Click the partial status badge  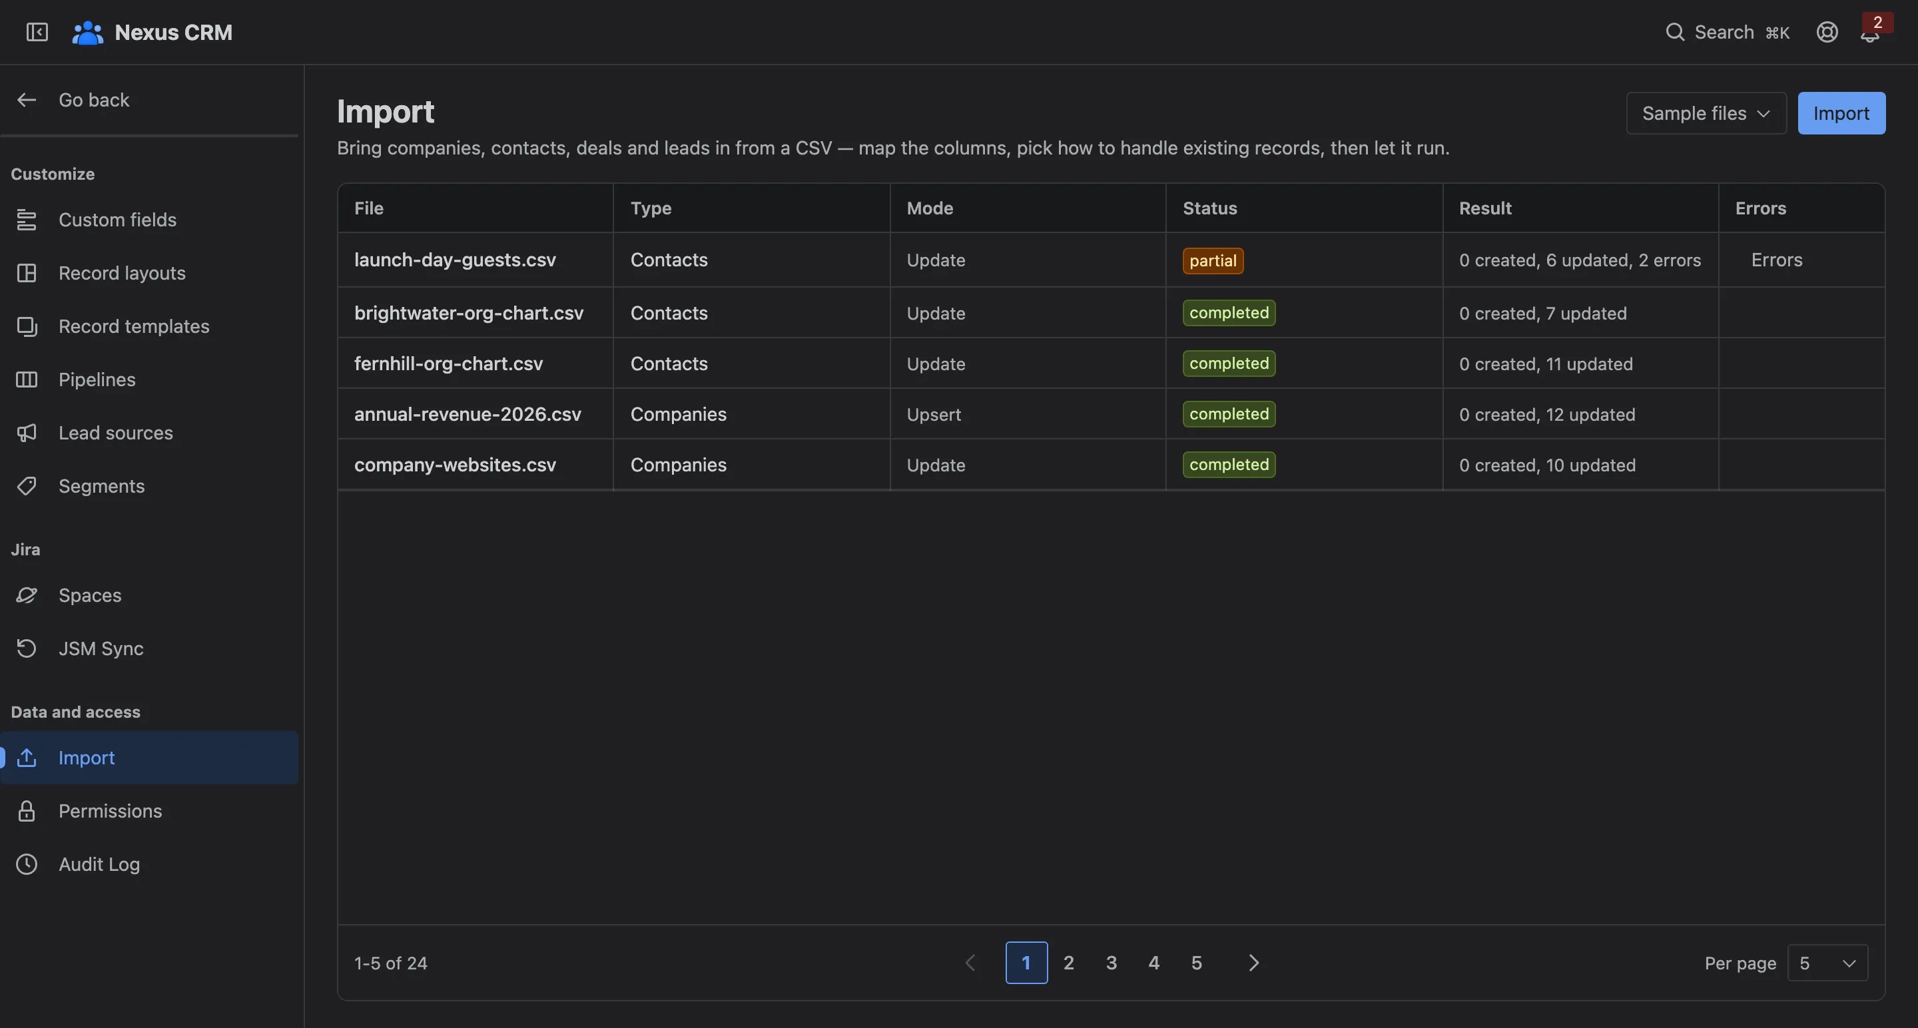[1213, 260]
